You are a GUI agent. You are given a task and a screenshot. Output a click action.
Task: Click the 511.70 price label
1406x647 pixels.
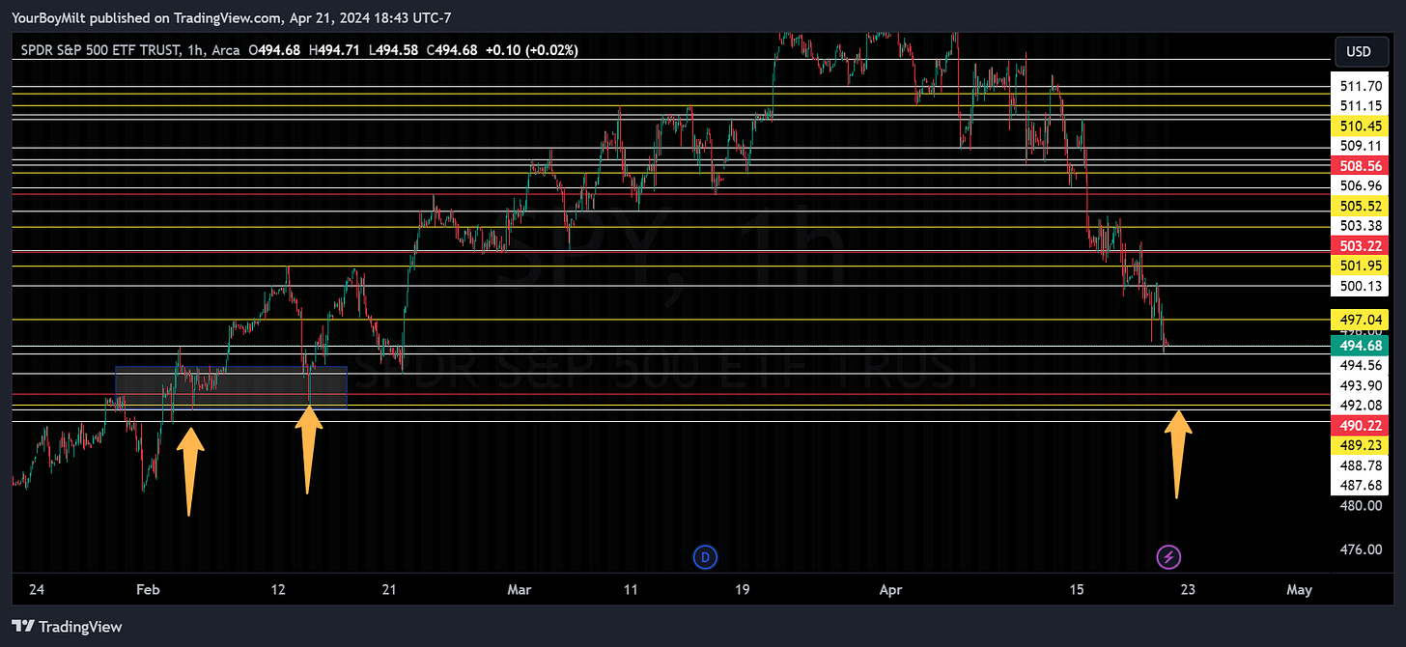point(1362,85)
